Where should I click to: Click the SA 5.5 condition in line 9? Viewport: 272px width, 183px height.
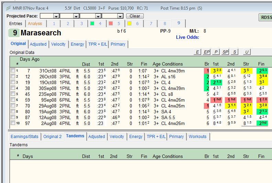point(168,117)
